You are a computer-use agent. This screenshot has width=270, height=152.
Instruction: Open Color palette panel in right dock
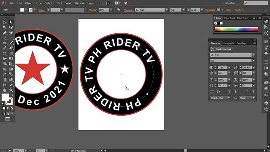266,21
